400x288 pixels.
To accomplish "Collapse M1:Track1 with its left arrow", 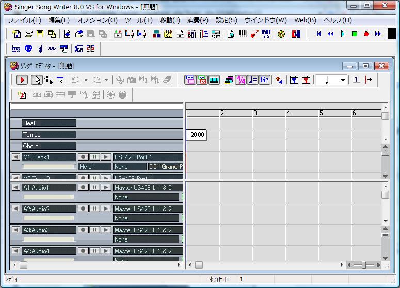I will 16,157.
